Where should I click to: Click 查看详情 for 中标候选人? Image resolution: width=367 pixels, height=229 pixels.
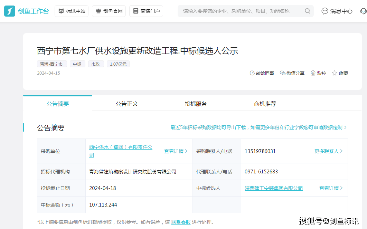[x=331, y=188]
